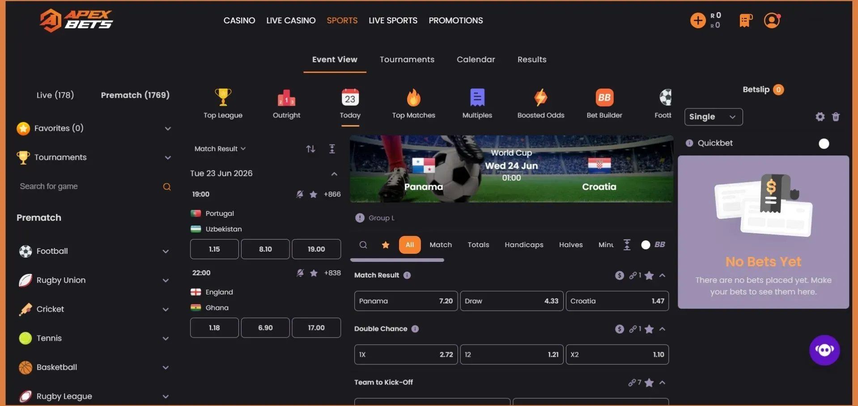Show the Totals markets filter

click(478, 245)
